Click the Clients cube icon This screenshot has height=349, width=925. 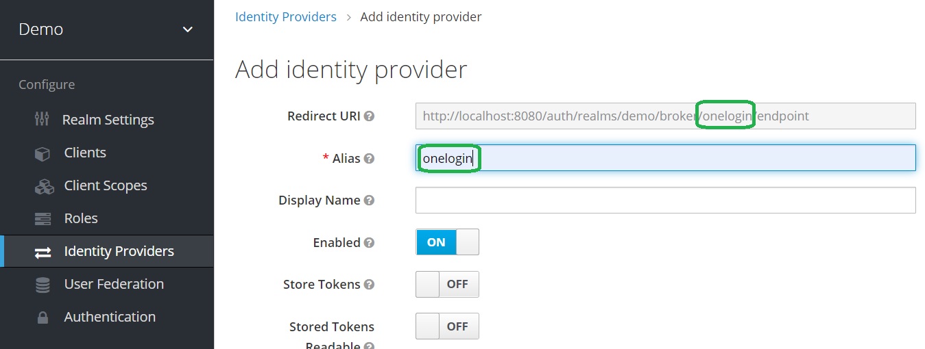tap(43, 153)
